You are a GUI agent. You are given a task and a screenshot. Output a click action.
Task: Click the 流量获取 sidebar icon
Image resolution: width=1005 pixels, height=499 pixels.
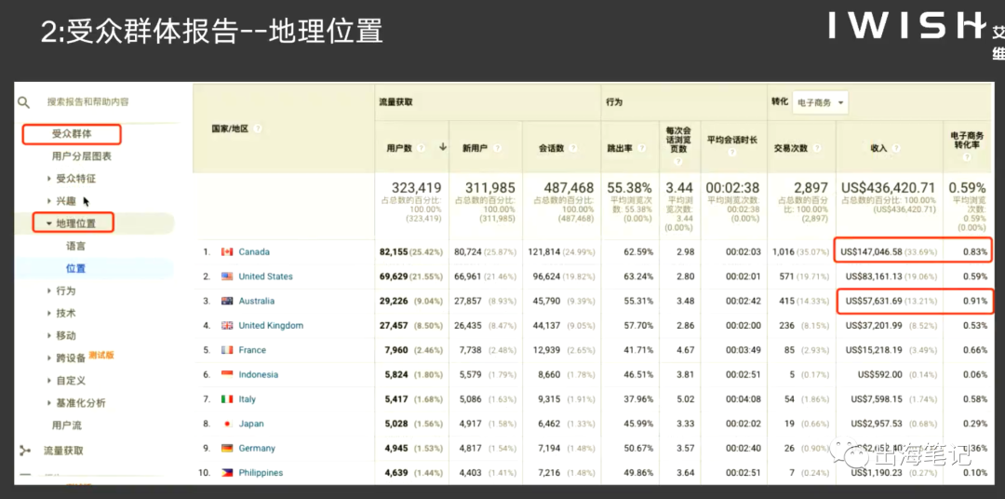click(x=25, y=451)
